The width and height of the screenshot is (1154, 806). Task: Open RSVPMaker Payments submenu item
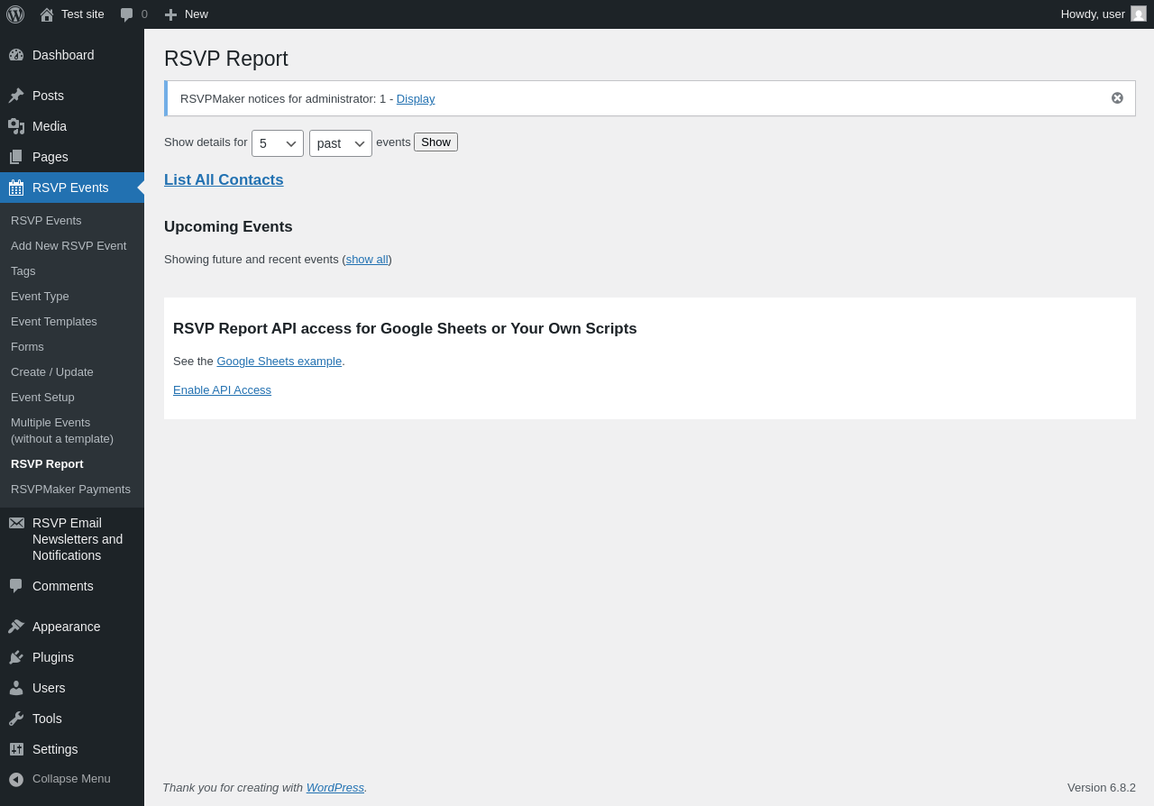coord(70,489)
